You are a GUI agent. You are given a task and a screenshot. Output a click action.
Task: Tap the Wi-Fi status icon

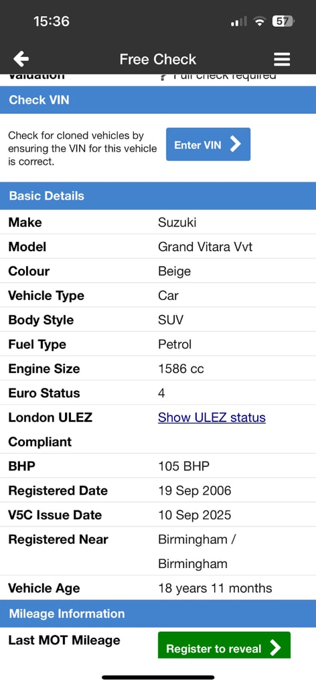point(260,21)
